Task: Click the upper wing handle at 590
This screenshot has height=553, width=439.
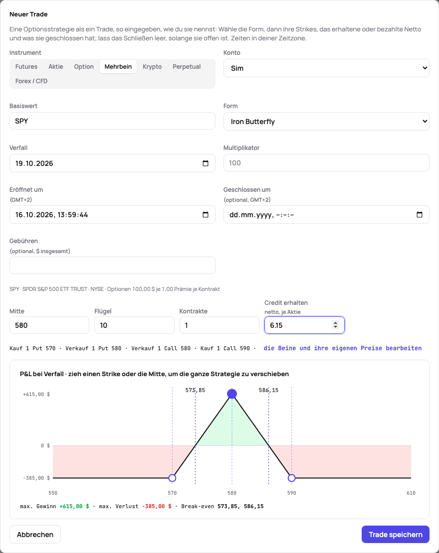Action: 292,478
